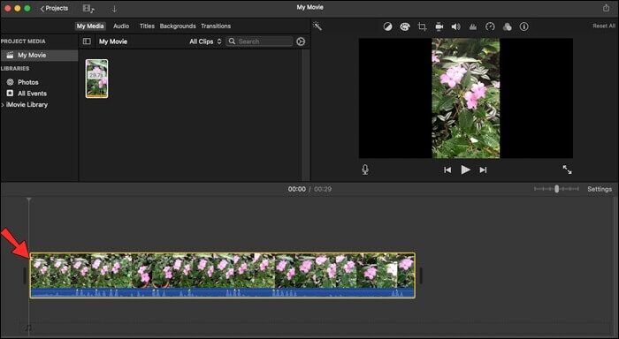Open noise reduction and equalizer
This screenshot has height=339, width=619.
pyautogui.click(x=473, y=26)
